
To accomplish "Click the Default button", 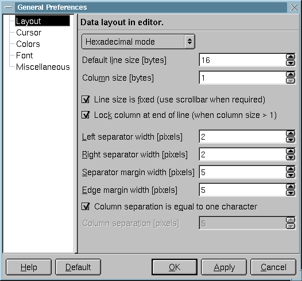I will tap(78, 267).
